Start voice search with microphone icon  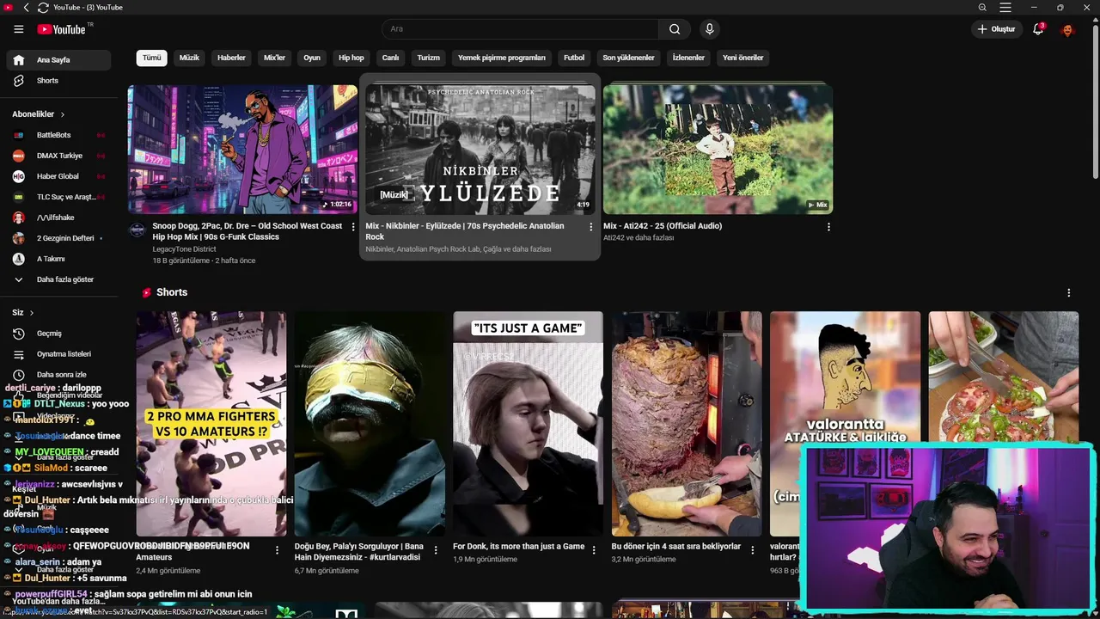pyautogui.click(x=709, y=29)
